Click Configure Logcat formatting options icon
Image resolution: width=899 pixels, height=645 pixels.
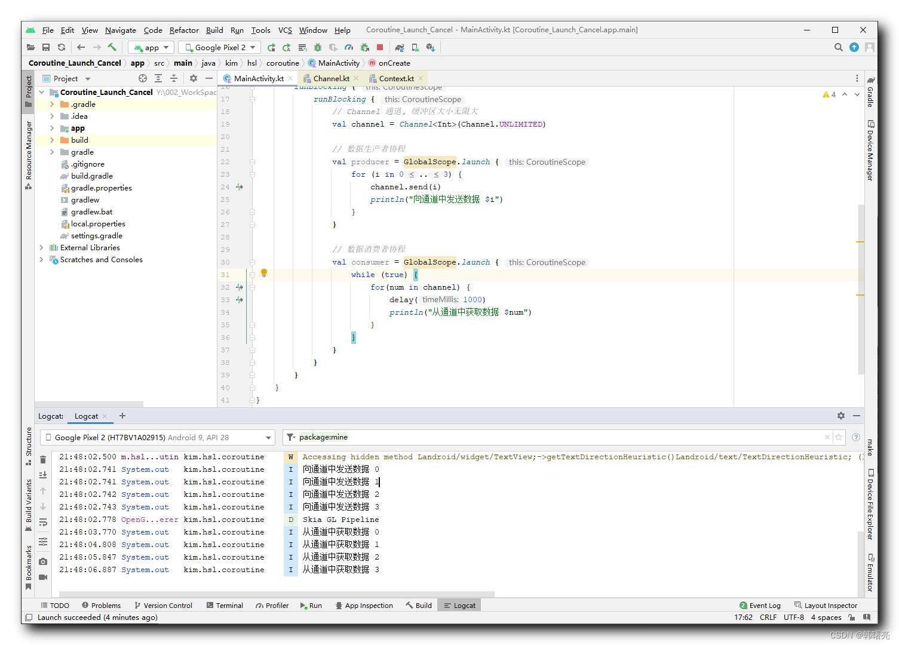click(x=43, y=542)
